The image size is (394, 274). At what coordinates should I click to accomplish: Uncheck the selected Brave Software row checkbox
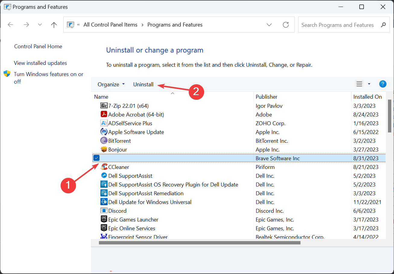tap(96, 158)
